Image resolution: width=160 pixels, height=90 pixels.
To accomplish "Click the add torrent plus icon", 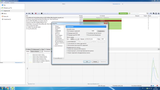I will click(27, 13).
